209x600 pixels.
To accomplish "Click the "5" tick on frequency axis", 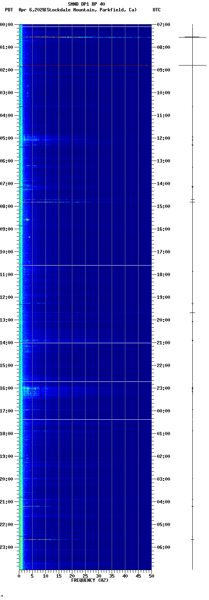I will click(x=32, y=576).
